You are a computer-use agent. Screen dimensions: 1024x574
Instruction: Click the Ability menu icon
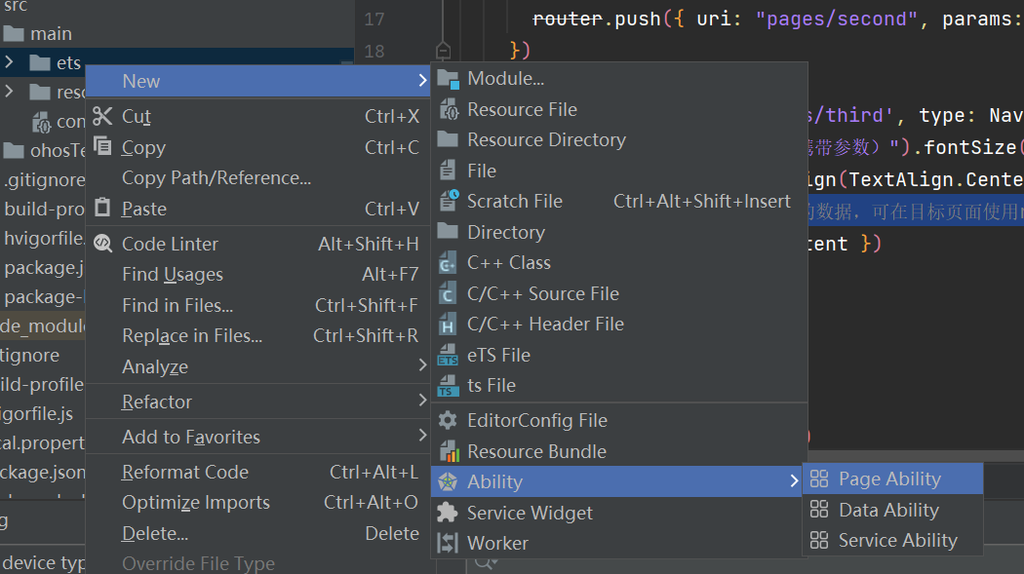click(448, 482)
